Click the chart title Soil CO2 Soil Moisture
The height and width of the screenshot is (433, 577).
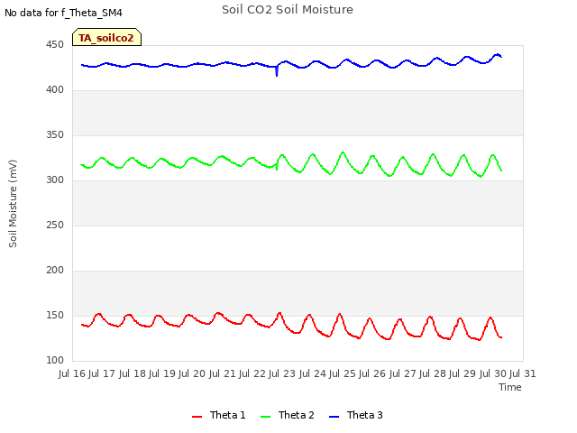pyautogui.click(x=288, y=10)
